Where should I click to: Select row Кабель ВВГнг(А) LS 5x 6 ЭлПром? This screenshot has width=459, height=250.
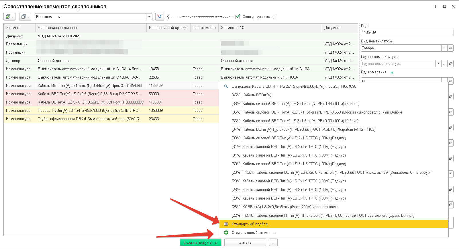[111, 102]
